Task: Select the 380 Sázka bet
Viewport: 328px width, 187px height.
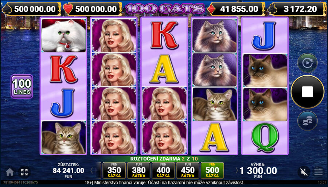Action: [139, 171]
